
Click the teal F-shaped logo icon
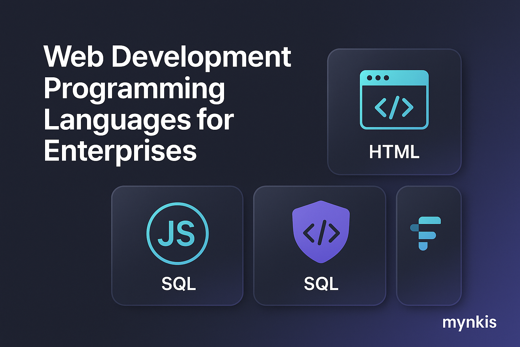click(x=426, y=233)
